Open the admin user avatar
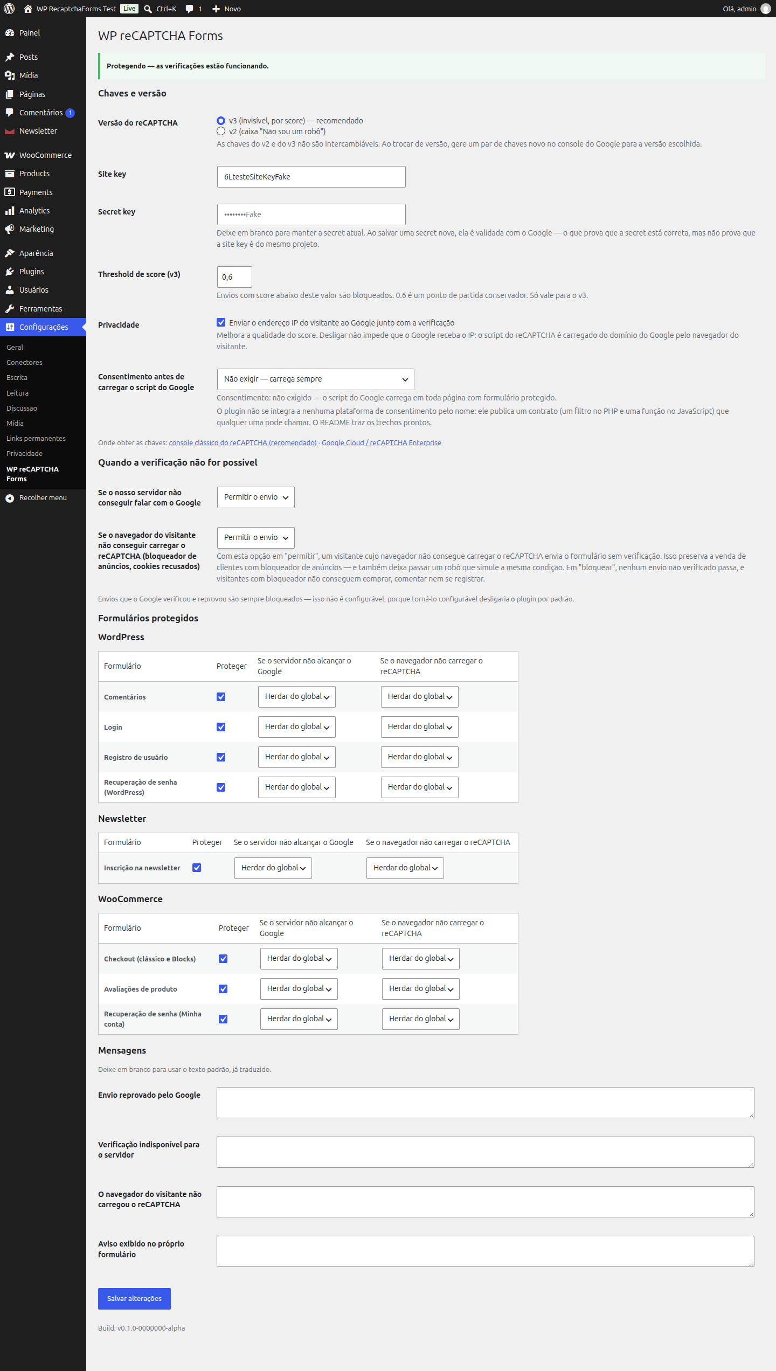This screenshot has height=1371, width=776. pos(765,9)
